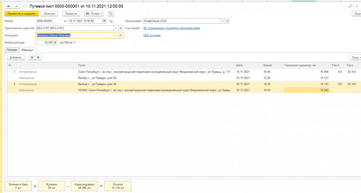Move route row down with blue arrow
Viewport: 361px width, 193px height.
(x=38, y=57)
